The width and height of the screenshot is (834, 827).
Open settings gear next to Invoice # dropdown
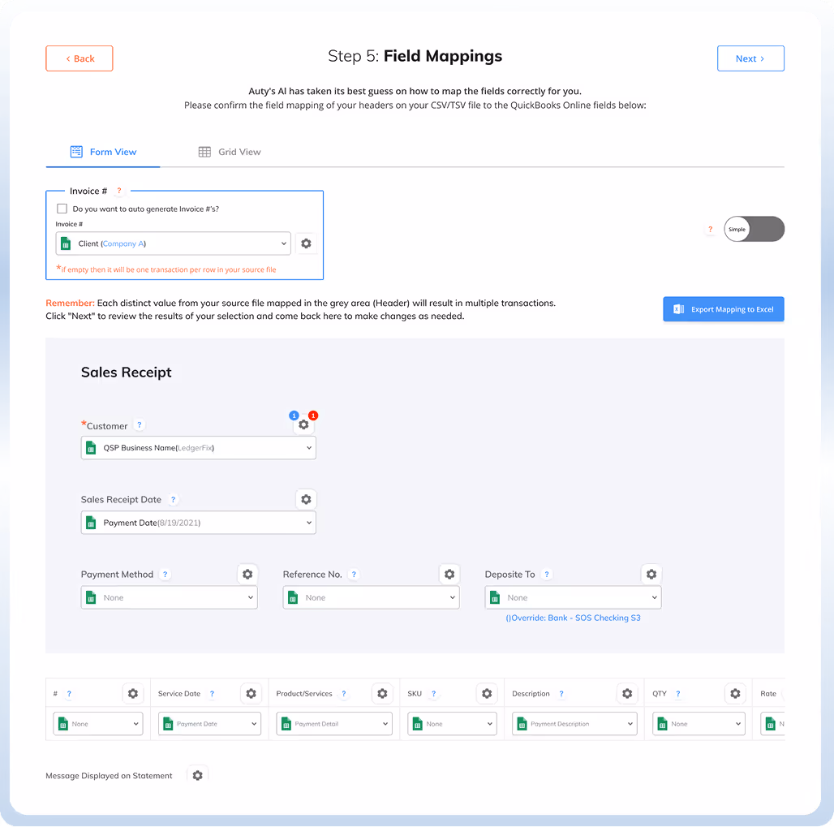pos(306,243)
